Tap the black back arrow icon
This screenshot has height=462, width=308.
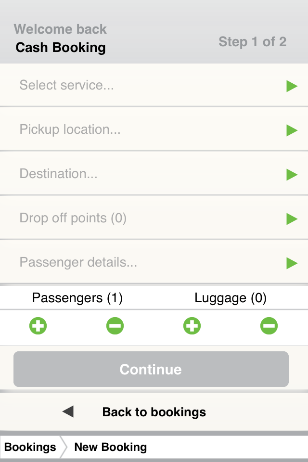[x=68, y=411]
